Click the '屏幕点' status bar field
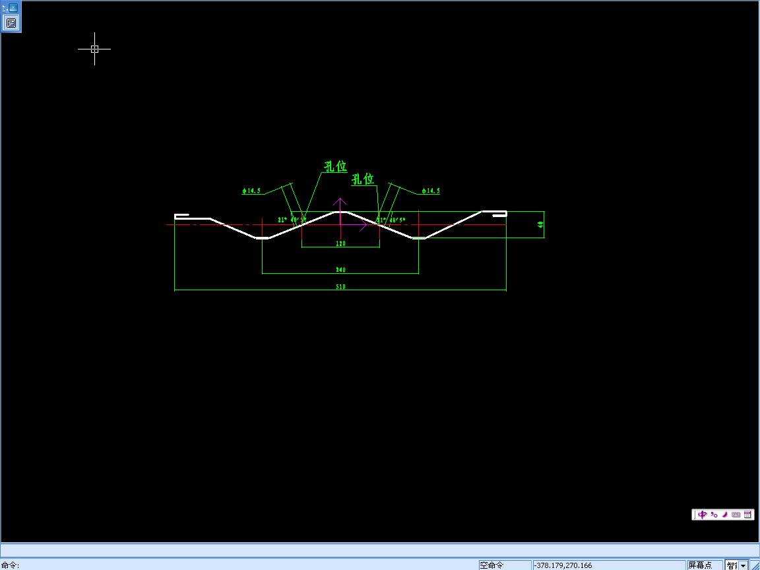Screen dimensions: 760x570 (x=705, y=565)
